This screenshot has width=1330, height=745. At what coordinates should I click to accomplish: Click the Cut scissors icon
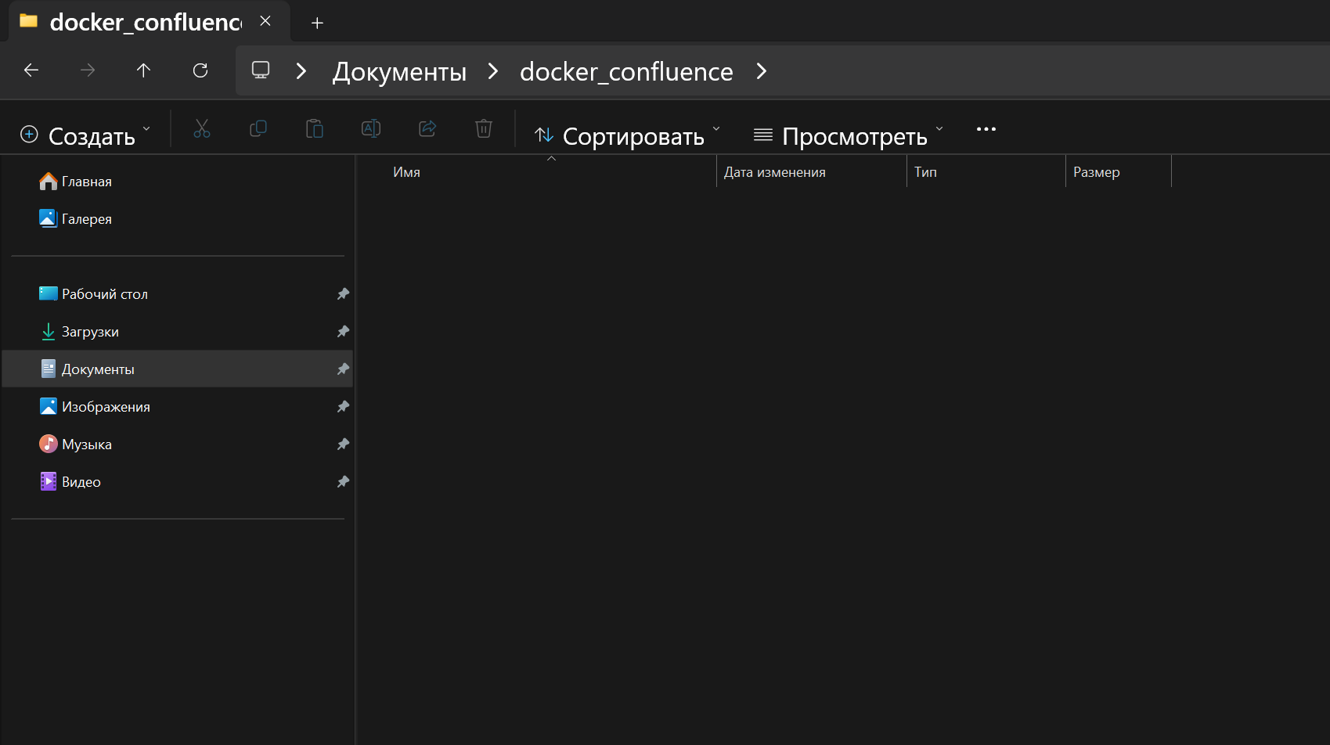pyautogui.click(x=202, y=128)
